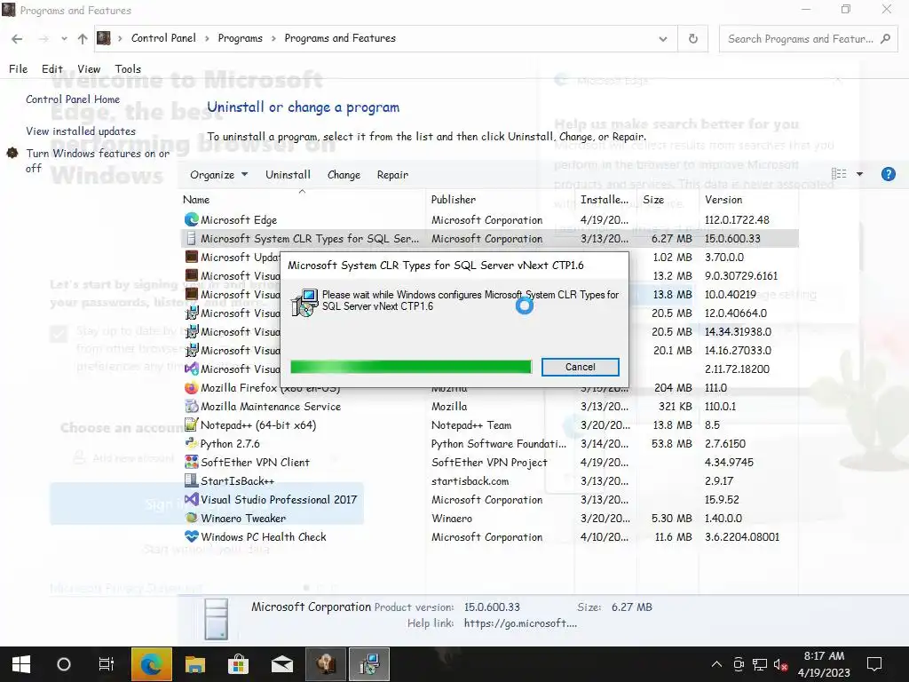Sort by the Installed On column header
The width and height of the screenshot is (909, 682).
point(605,200)
